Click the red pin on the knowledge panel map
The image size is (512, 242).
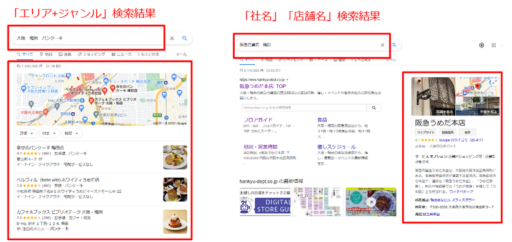tap(478, 87)
